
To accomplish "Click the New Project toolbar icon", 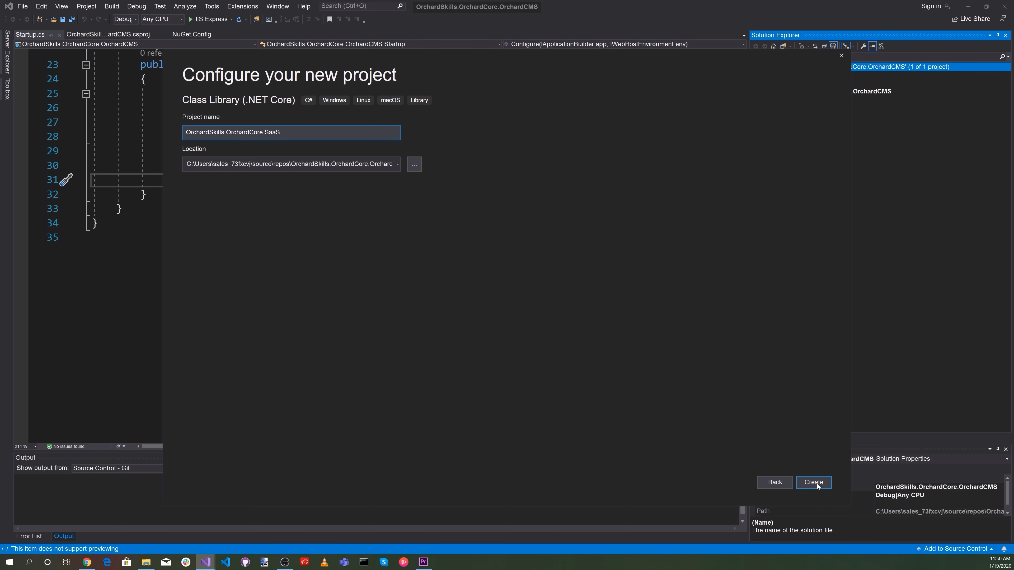I will [x=39, y=19].
